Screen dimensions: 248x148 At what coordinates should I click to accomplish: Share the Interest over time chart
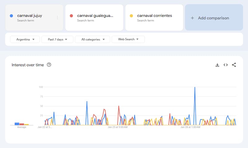pyautogui.click(x=234, y=65)
